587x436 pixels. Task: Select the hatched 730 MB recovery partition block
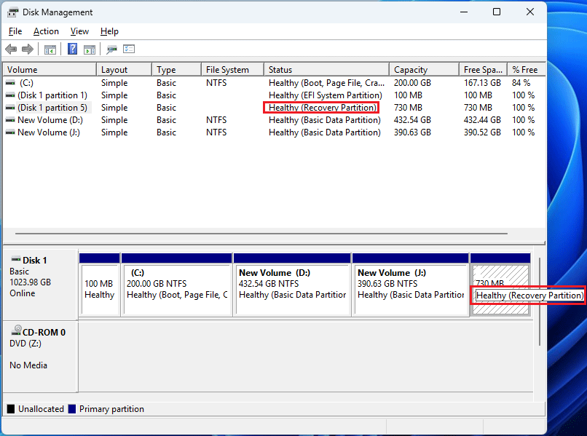[x=500, y=285]
